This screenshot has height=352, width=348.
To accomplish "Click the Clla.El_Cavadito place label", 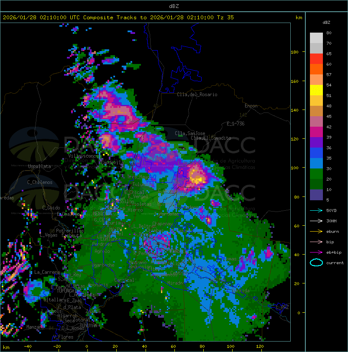I will click(211, 138).
